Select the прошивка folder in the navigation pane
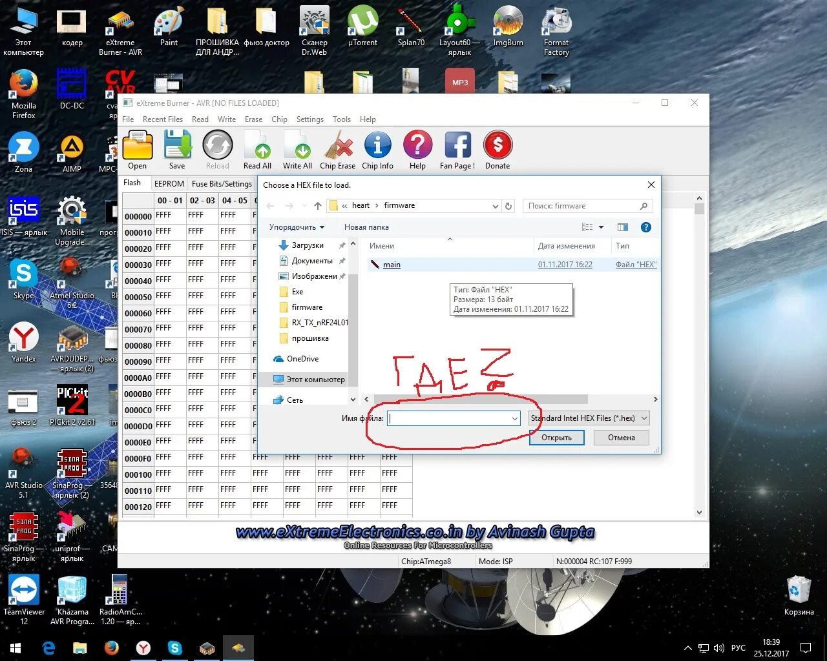 310,338
